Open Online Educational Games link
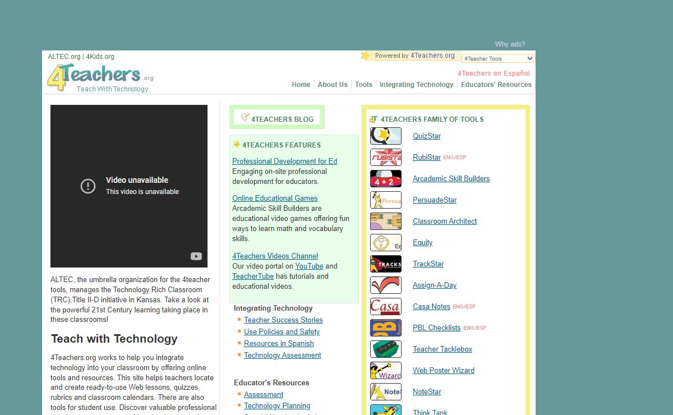Image resolution: width=673 pixels, height=415 pixels. [x=275, y=198]
